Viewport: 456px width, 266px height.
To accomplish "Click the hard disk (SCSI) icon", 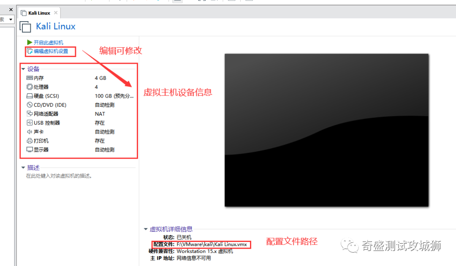I will point(30,96).
